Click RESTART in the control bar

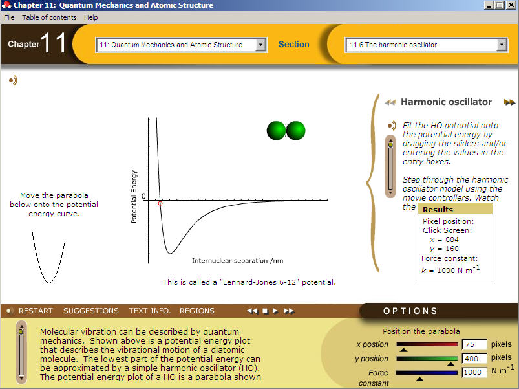click(x=36, y=311)
